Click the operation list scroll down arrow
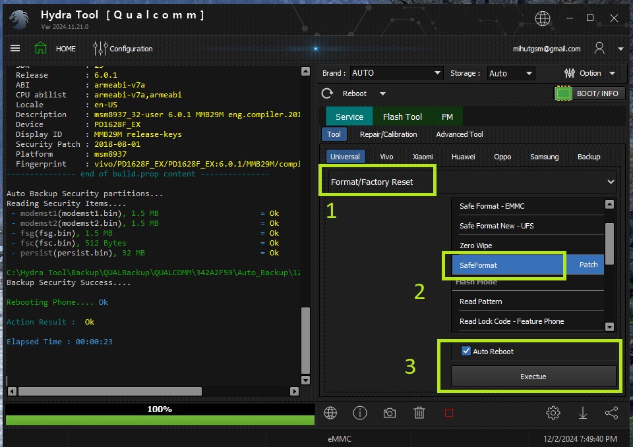Screen dimensions: 633x447 [609, 327]
